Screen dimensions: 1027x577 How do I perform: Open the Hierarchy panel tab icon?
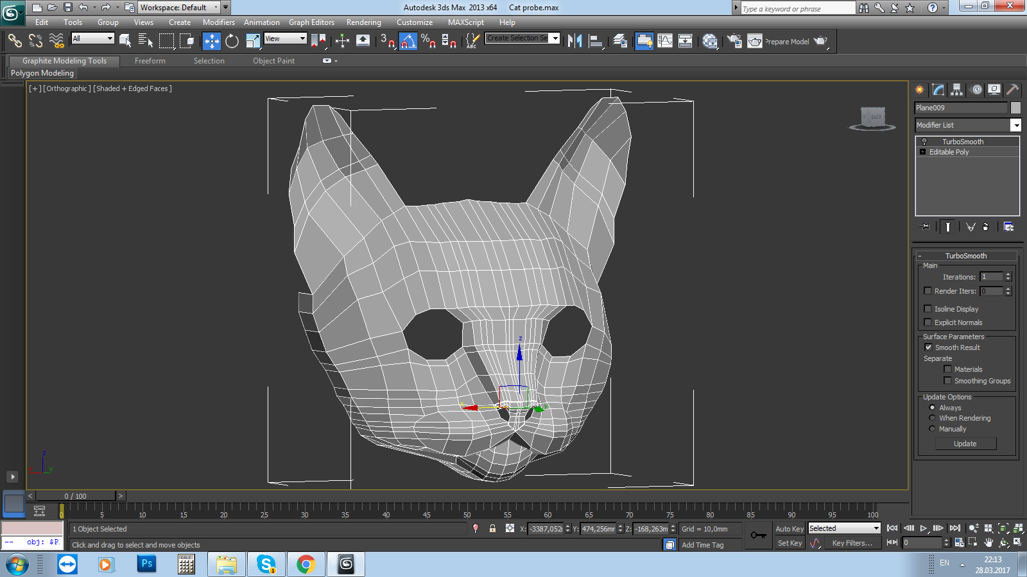pos(957,90)
